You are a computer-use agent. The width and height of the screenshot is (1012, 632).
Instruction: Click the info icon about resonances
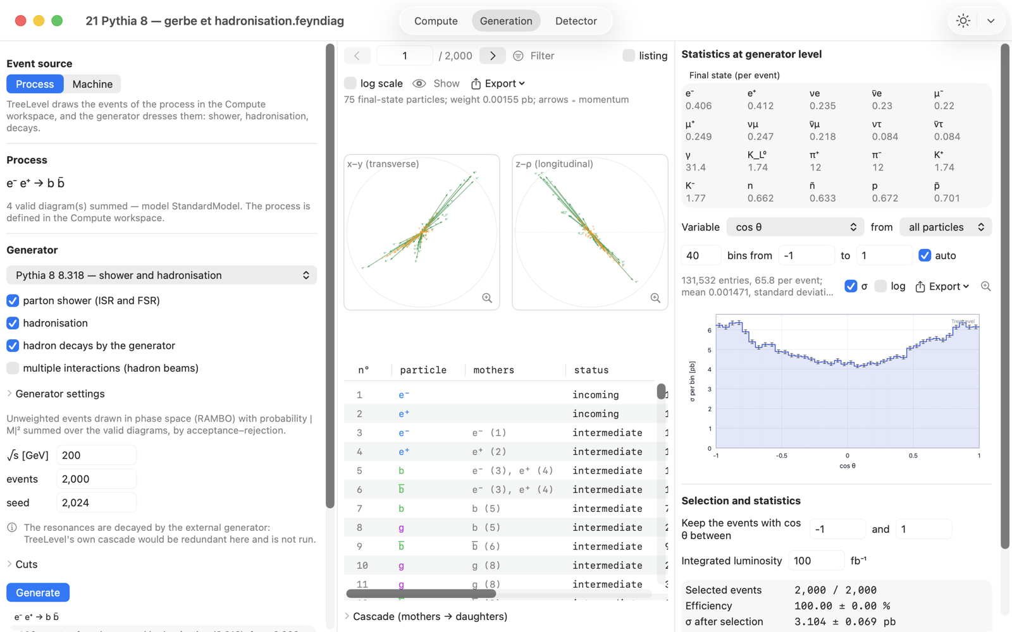12,527
